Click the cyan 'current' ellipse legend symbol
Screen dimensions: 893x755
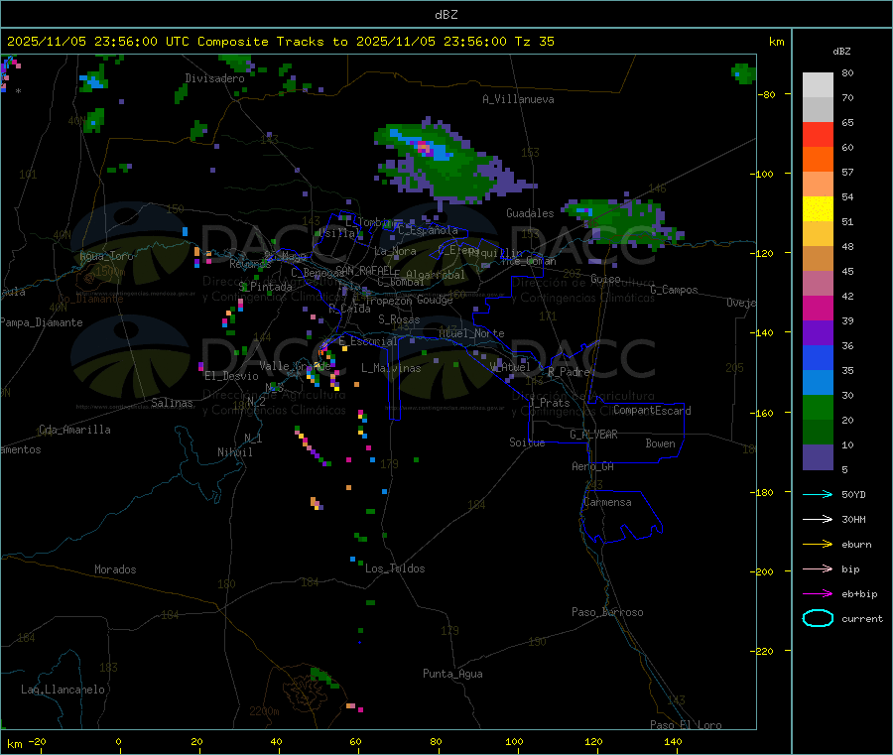818,618
